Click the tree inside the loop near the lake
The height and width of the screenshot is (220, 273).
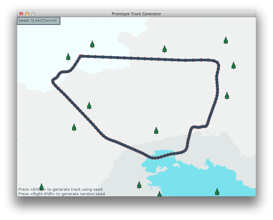click(156, 131)
